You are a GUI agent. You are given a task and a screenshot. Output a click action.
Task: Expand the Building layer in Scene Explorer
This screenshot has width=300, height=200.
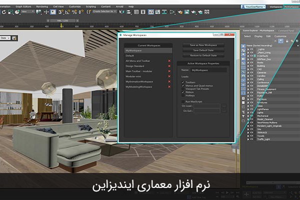248,66
